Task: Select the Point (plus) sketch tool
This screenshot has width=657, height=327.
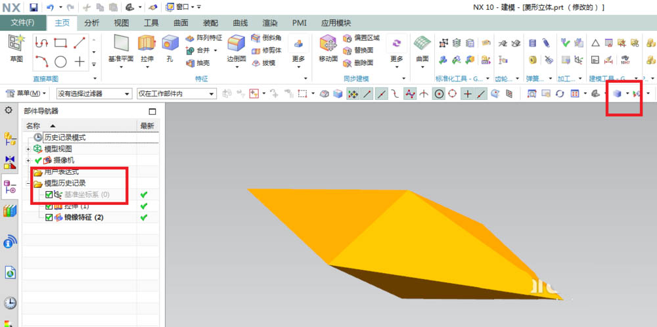Action: click(x=79, y=62)
